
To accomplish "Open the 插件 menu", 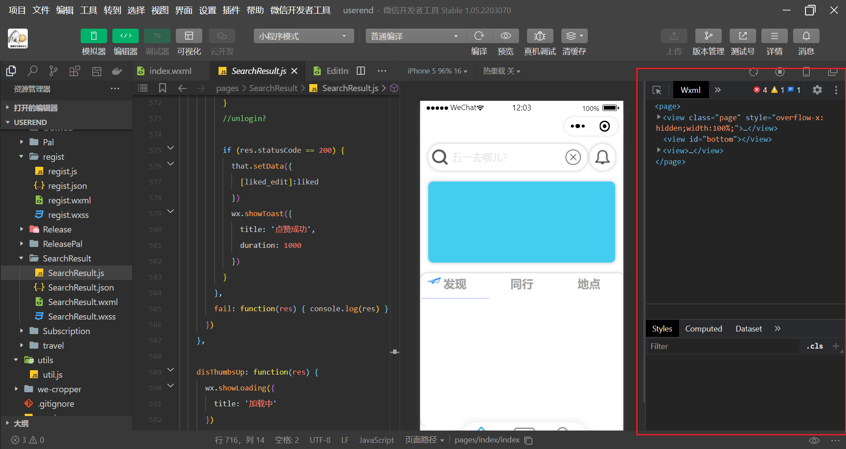I will point(231,10).
